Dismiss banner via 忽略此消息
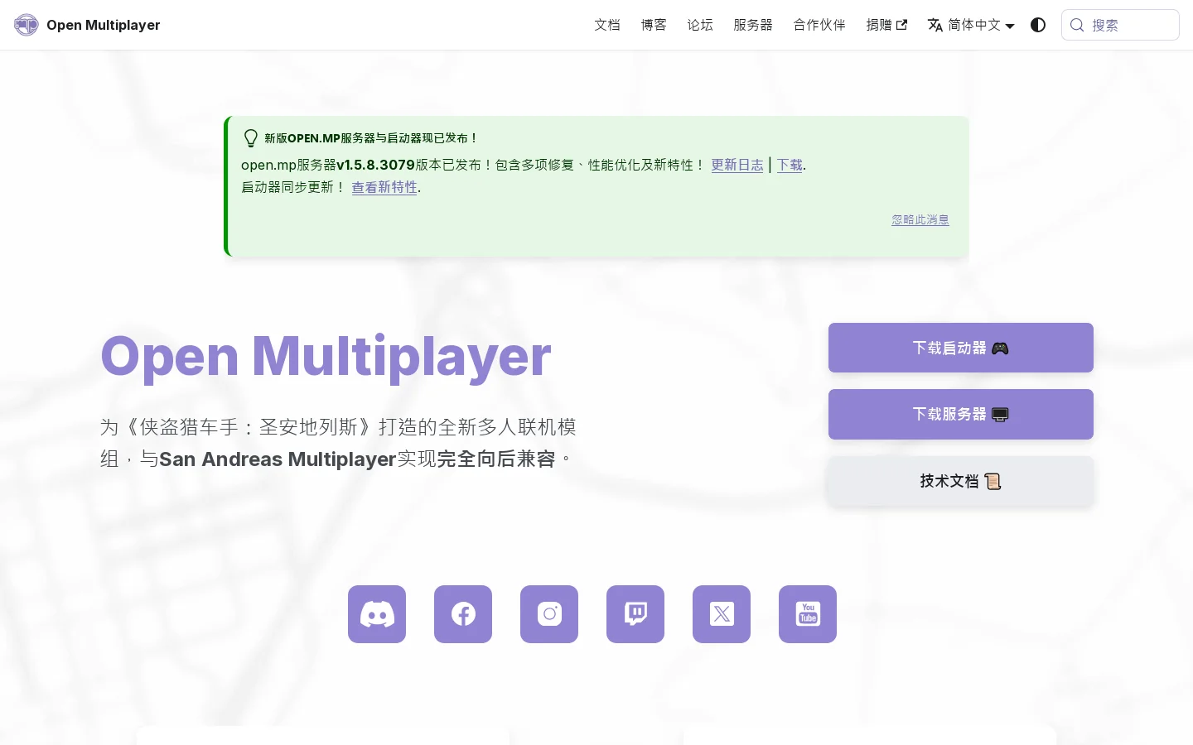The width and height of the screenshot is (1193, 745). coord(920,219)
